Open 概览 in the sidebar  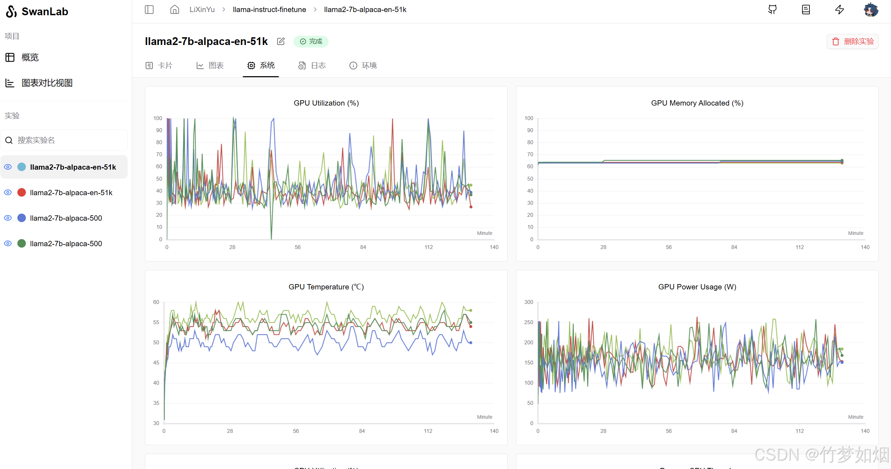pos(30,57)
